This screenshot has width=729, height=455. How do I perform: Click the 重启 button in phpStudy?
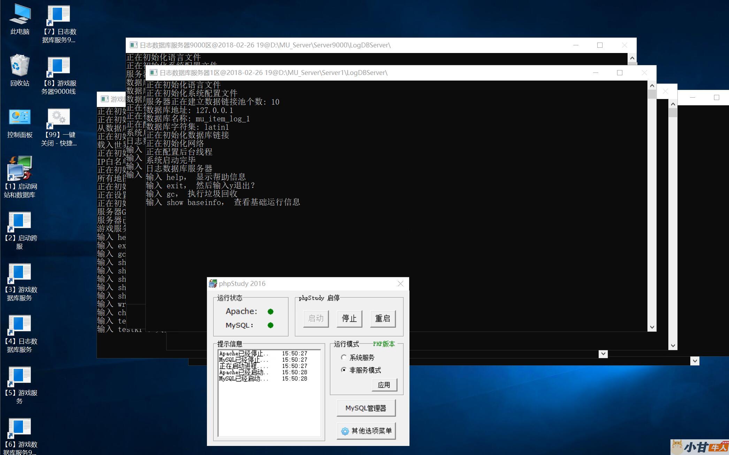coord(383,318)
